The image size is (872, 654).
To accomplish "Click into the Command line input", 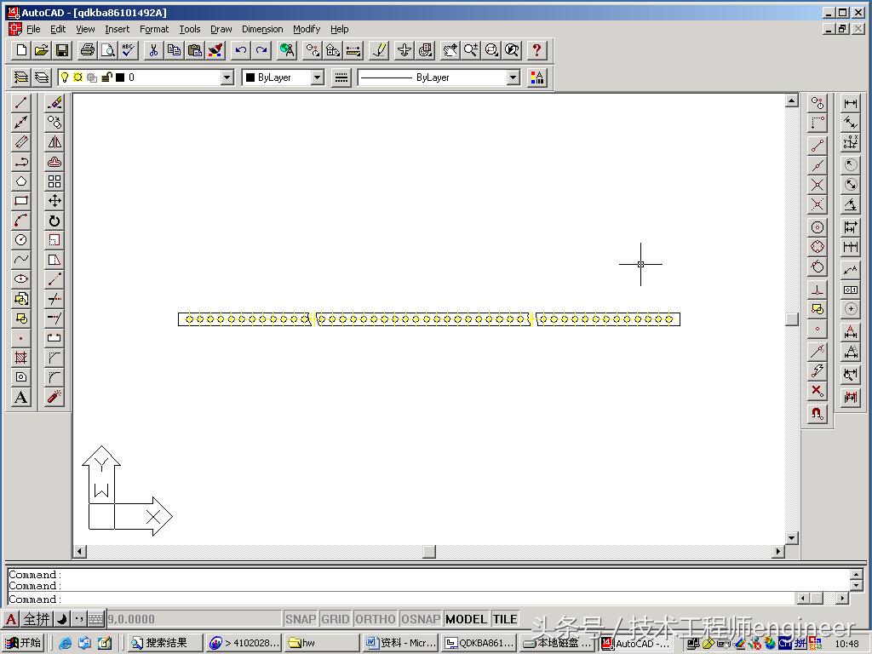I will [400, 599].
